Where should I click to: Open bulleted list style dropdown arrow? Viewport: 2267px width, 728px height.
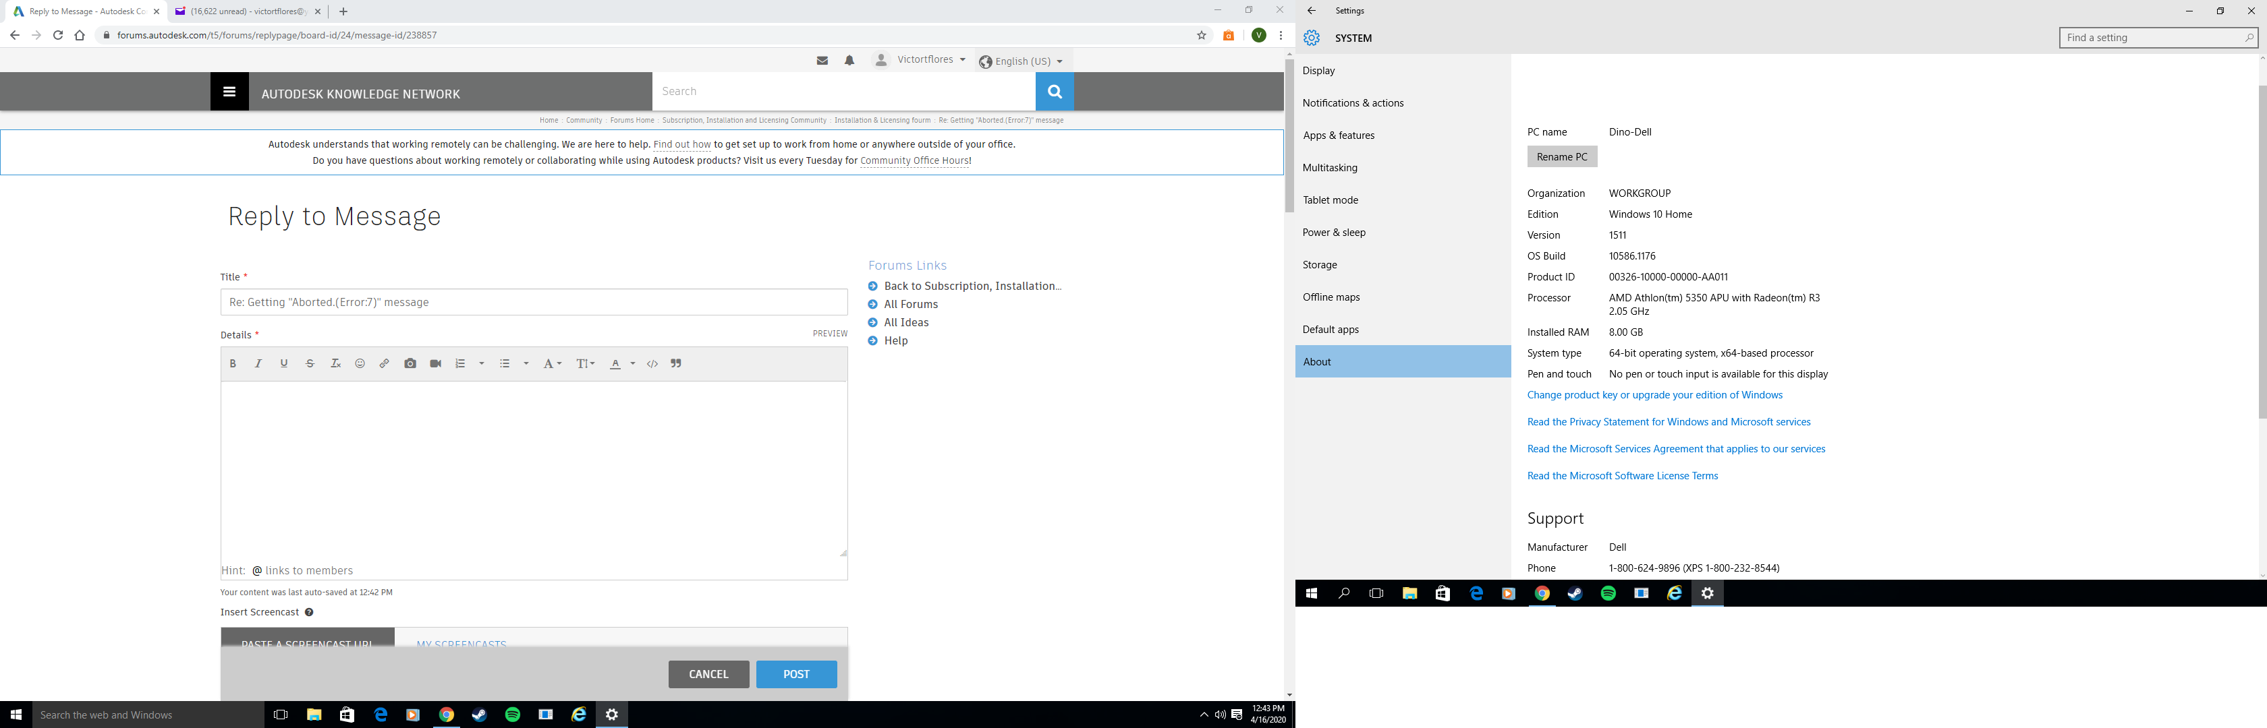point(526,363)
